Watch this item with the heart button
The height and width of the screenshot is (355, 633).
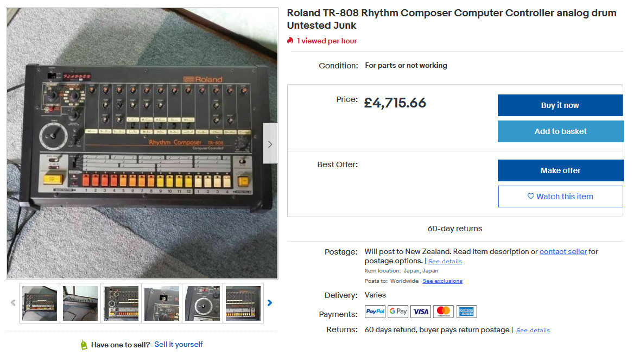point(561,196)
